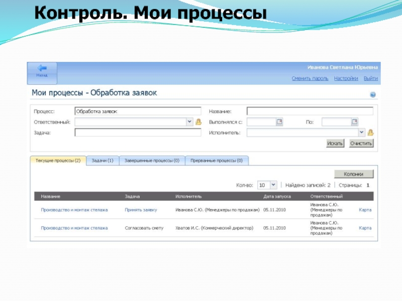This screenshot has width=402, height=301.
Task: Click user picker icon beside Исполнитель field
Action: point(370,133)
